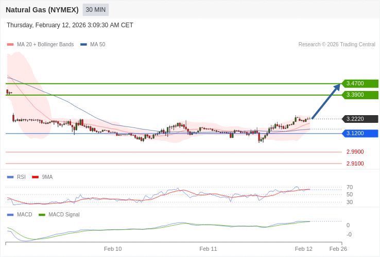
Task: Click the red 9MA legend marker
Action: tap(35, 177)
